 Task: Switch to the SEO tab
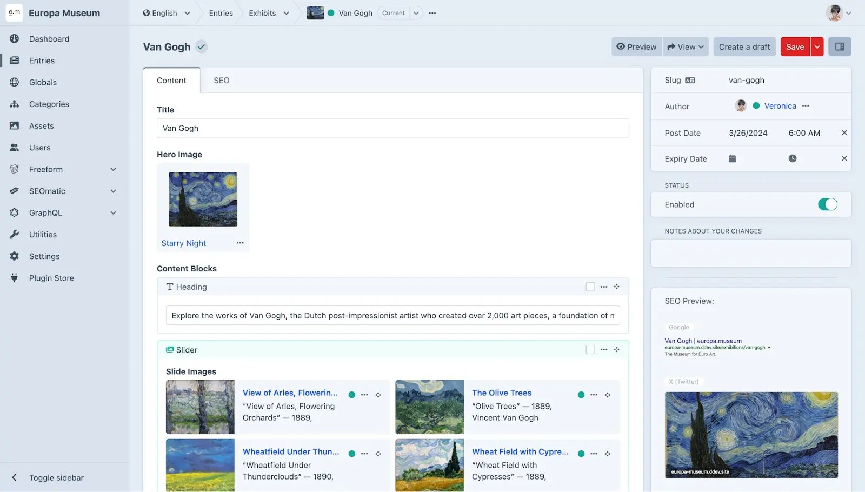[x=222, y=81]
